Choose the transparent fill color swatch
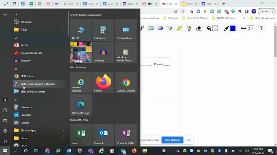 [215, 28]
